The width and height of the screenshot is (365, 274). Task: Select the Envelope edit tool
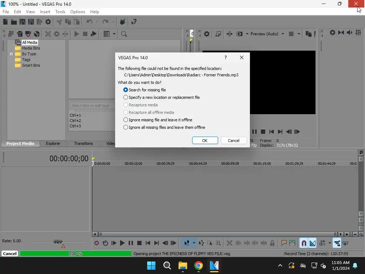[201, 243]
